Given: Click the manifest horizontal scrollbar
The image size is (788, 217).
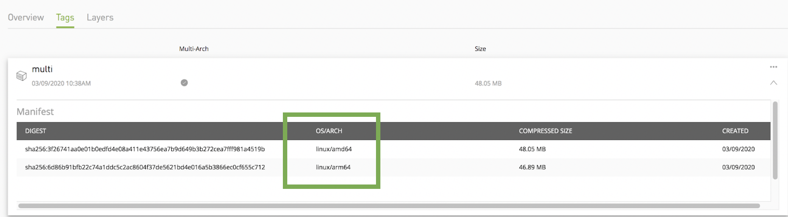Looking at the screenshot, I should [x=389, y=206].
